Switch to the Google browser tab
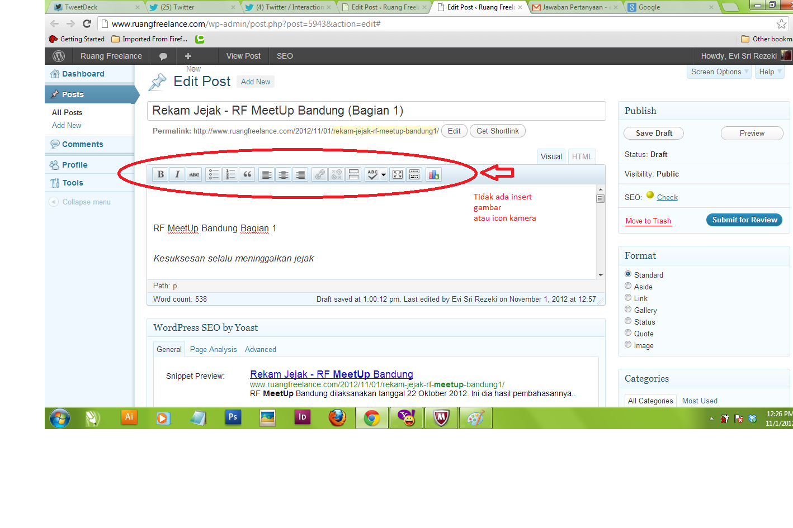Viewport: 793px width, 528px height. (x=670, y=7)
